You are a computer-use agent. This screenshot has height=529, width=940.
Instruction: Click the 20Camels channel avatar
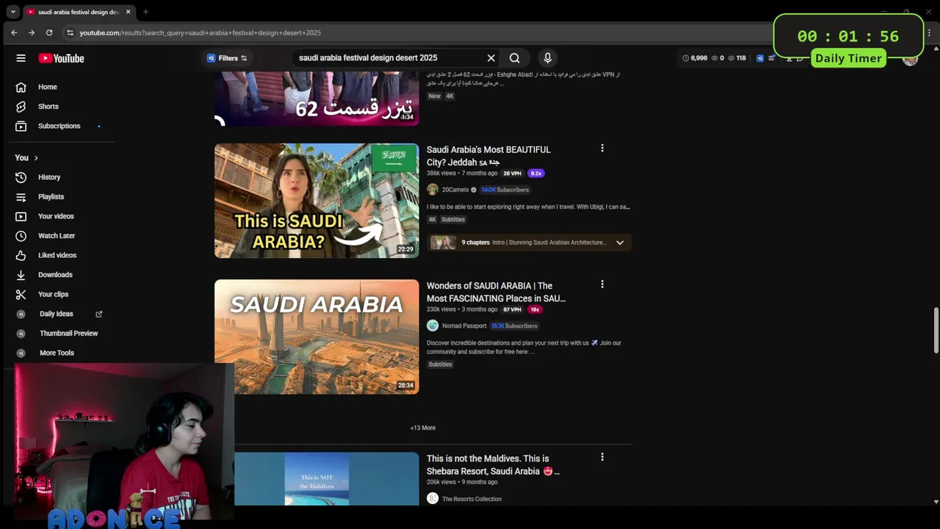point(433,190)
